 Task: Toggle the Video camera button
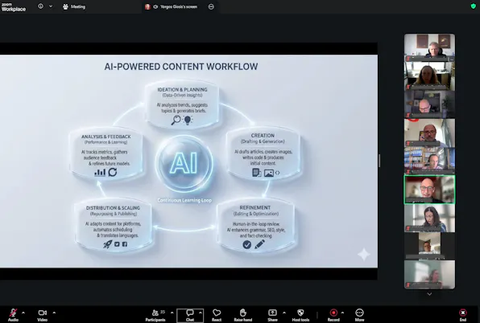pyautogui.click(x=42, y=315)
